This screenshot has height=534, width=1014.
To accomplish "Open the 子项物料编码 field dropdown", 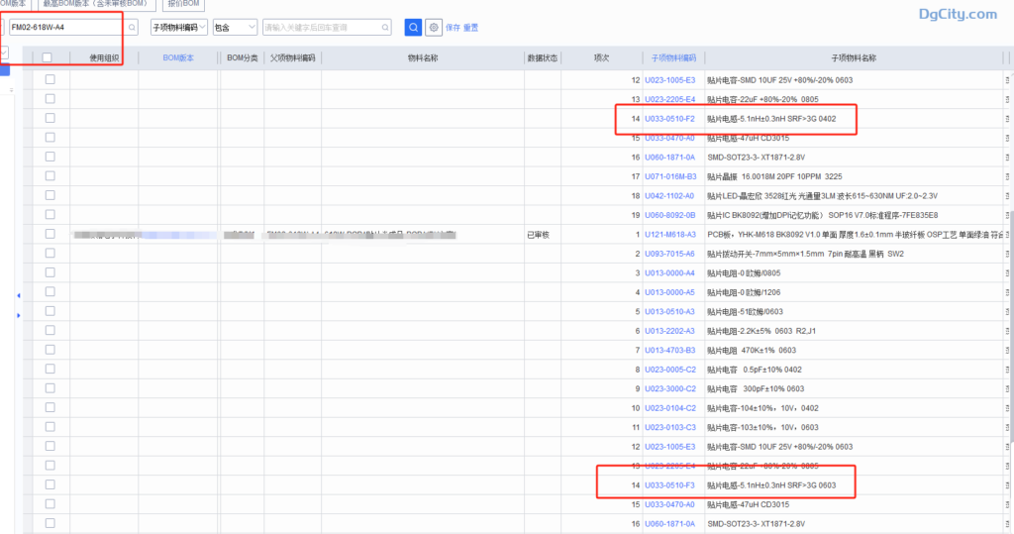I will (x=179, y=28).
